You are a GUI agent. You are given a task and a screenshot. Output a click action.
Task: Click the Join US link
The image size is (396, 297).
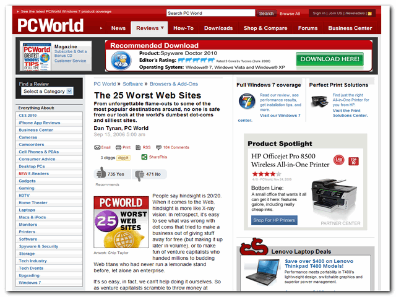pyautogui.click(x=335, y=13)
